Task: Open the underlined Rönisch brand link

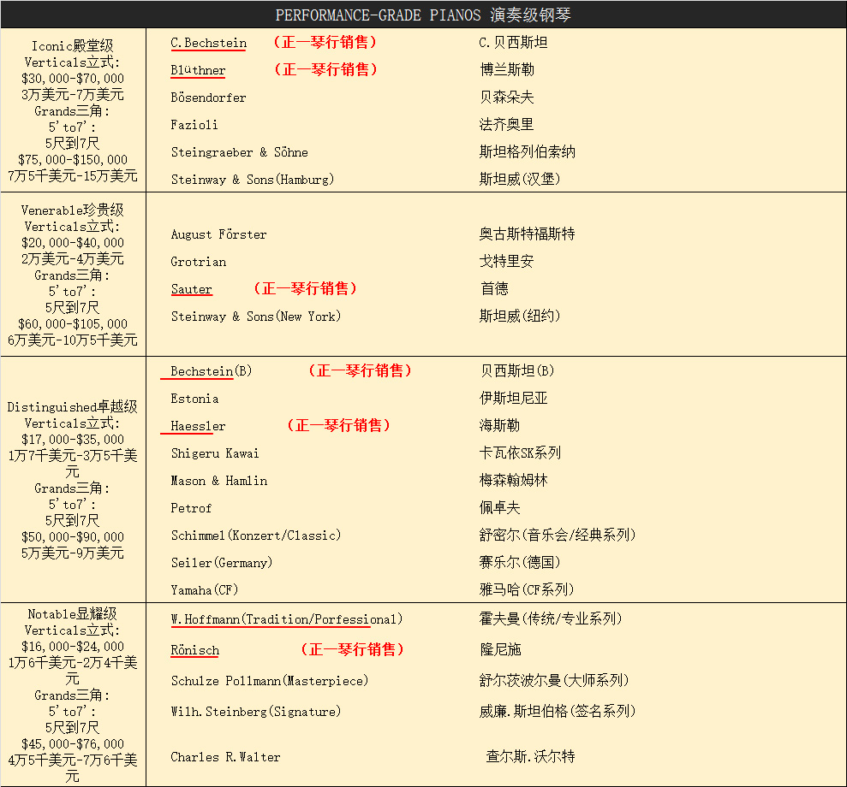Action: click(x=194, y=650)
